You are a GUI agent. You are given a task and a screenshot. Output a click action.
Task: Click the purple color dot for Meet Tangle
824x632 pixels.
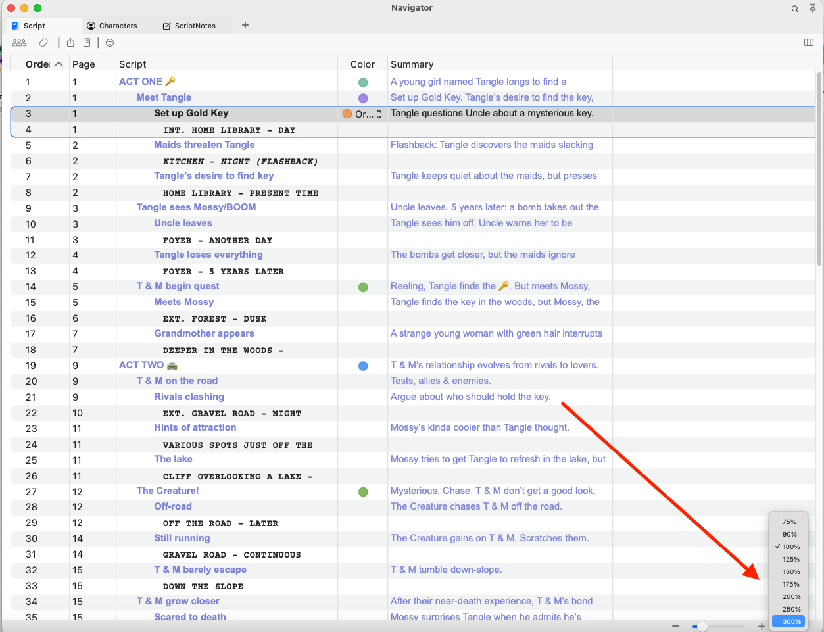[x=363, y=99]
